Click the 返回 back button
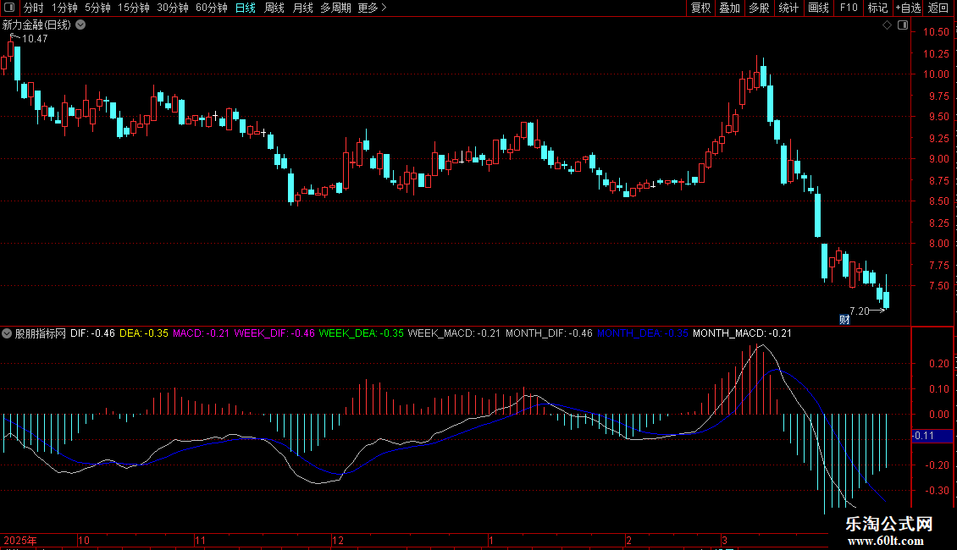Viewport: 957px width, 550px height. click(x=938, y=8)
